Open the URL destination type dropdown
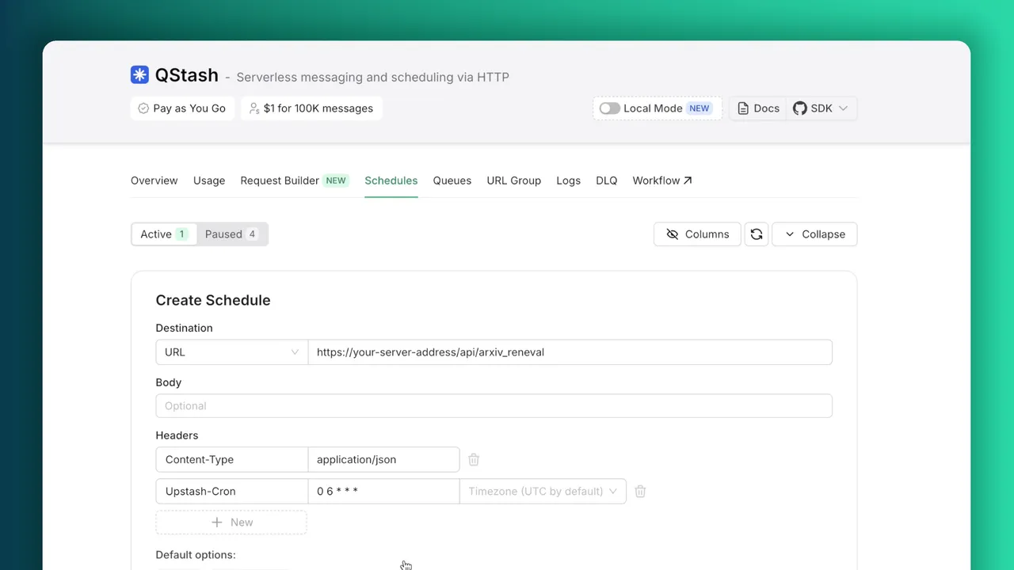 231,352
